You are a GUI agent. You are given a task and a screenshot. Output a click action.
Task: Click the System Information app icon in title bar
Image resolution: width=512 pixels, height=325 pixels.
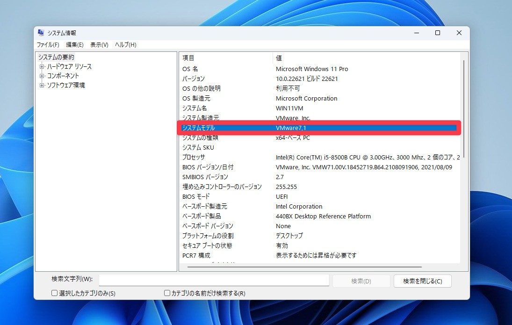tap(41, 33)
